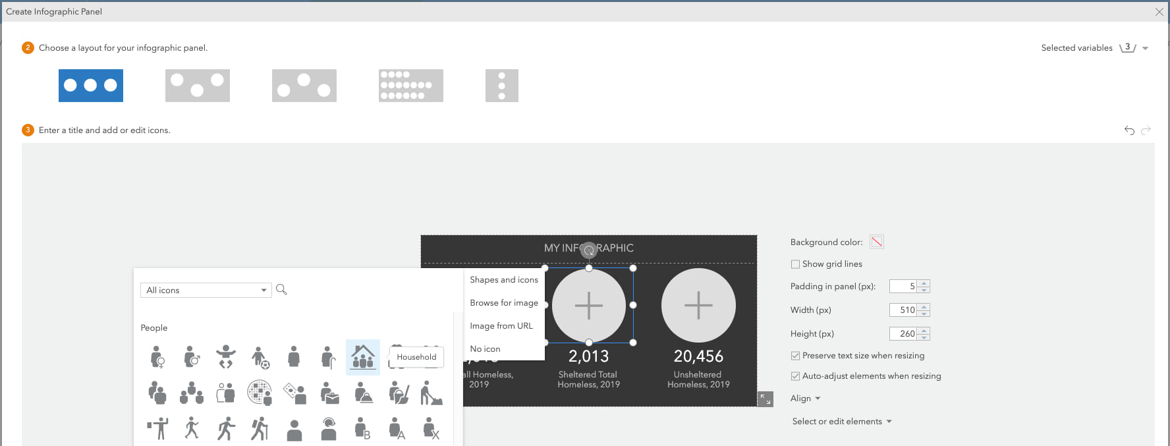Image resolution: width=1170 pixels, height=446 pixels.
Task: Select the person with dotted globe icon
Action: click(x=260, y=393)
